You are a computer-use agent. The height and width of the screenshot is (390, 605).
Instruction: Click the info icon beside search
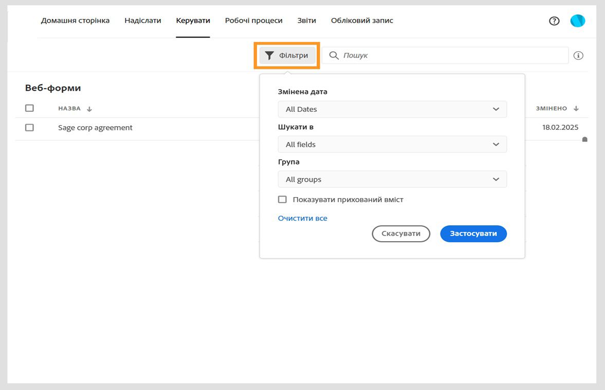578,55
